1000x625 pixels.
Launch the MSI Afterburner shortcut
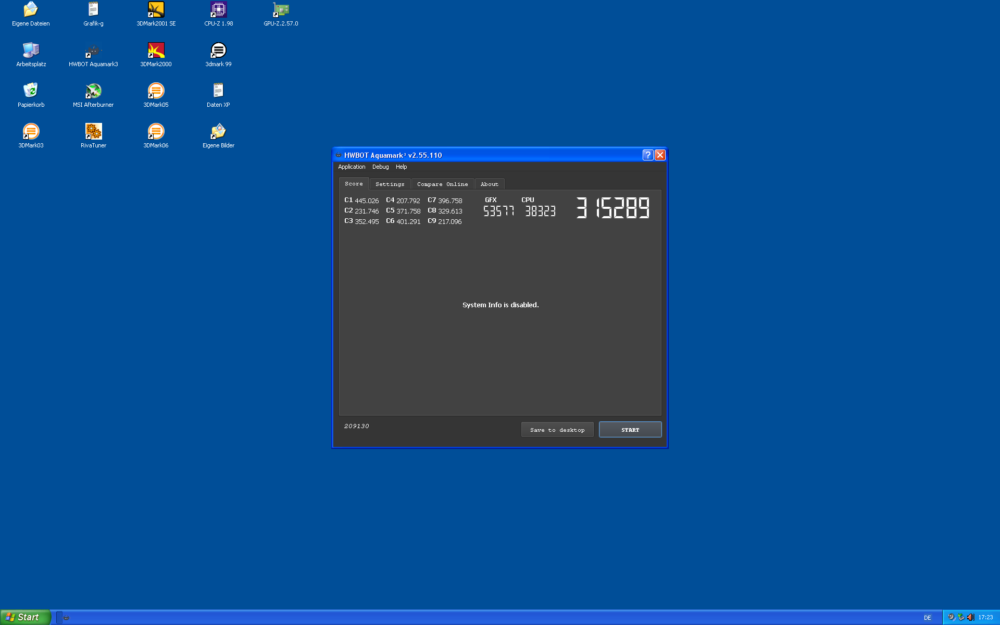tap(93, 95)
